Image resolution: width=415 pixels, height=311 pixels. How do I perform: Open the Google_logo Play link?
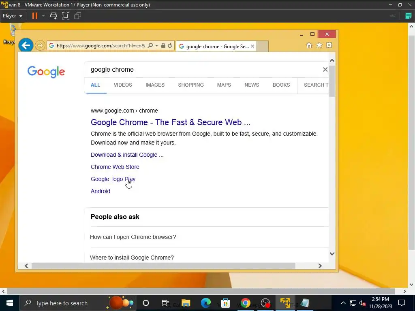pyautogui.click(x=113, y=179)
